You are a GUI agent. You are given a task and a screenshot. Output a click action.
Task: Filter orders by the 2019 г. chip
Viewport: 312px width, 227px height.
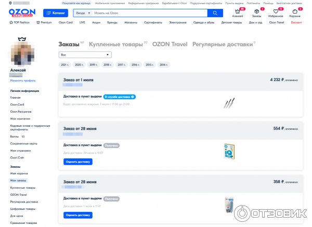point(94,65)
